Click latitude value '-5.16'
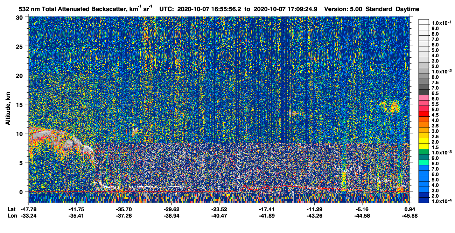The width and height of the screenshot is (455, 233). pyautogui.click(x=363, y=209)
